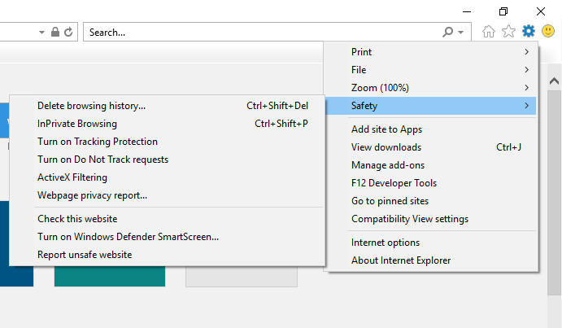Choose Delete browsing history...
562x328 pixels.
[167, 106]
